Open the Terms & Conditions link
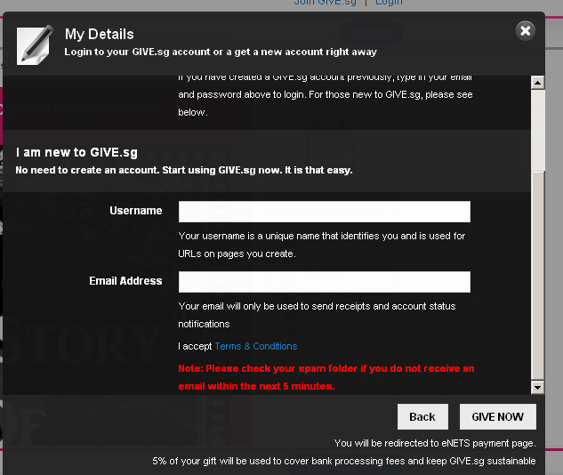 [255, 346]
